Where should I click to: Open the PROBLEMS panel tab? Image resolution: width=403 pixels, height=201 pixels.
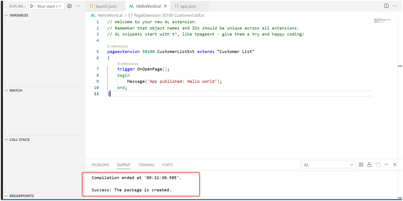100,165
